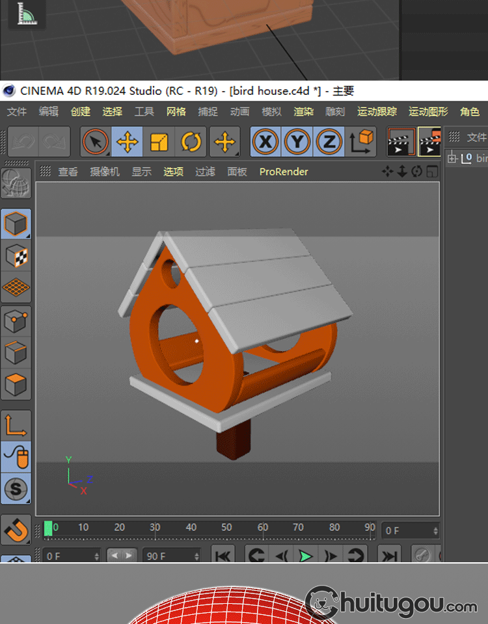Click the Undo arrow icon
Screen dimensions: 488x624
23,142
